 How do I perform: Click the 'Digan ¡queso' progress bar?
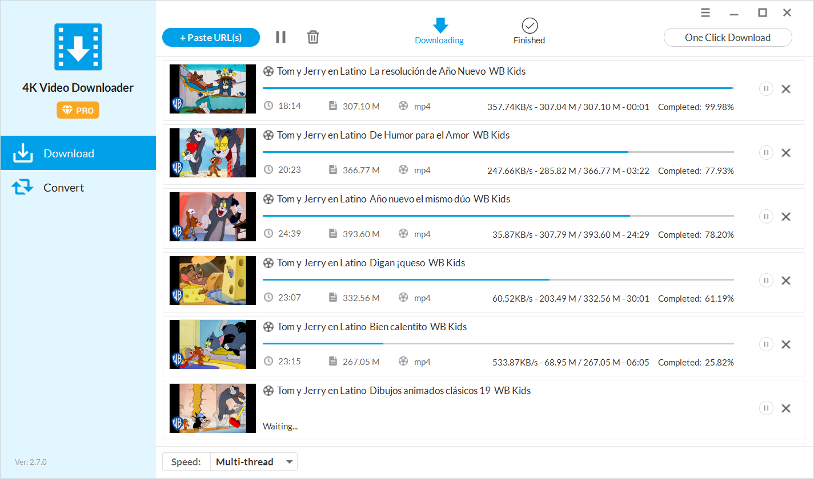tap(498, 279)
